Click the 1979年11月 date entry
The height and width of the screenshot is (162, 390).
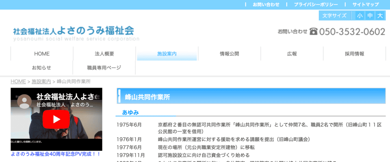(130, 155)
